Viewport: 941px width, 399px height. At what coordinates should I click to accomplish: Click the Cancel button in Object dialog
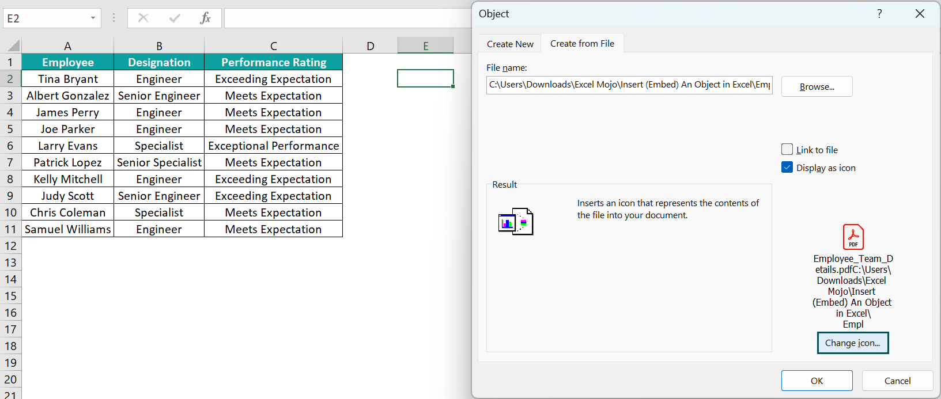point(897,381)
